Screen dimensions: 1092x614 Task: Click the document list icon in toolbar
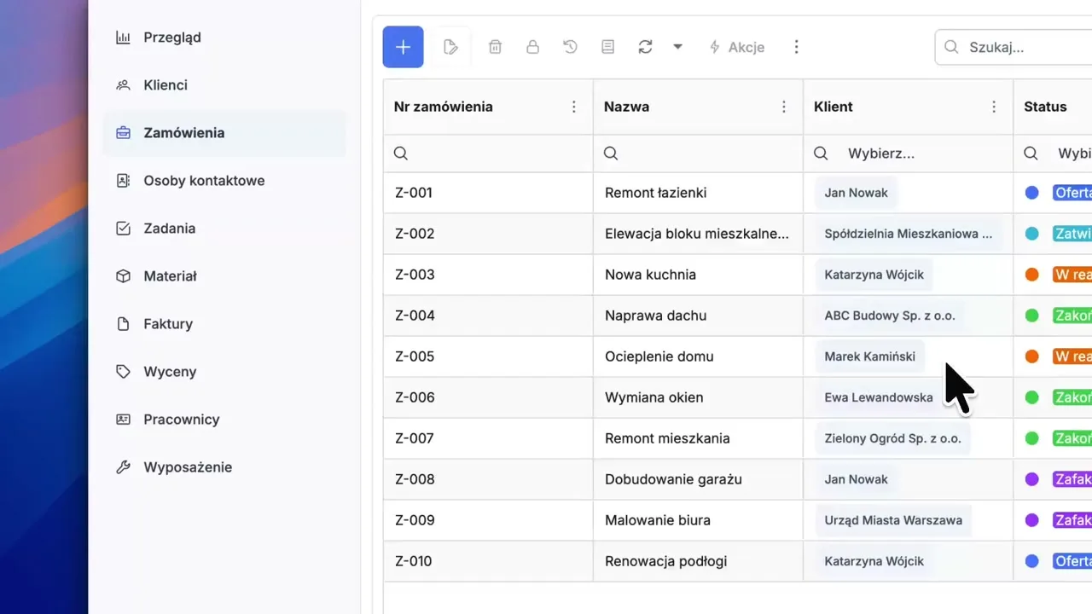point(607,47)
